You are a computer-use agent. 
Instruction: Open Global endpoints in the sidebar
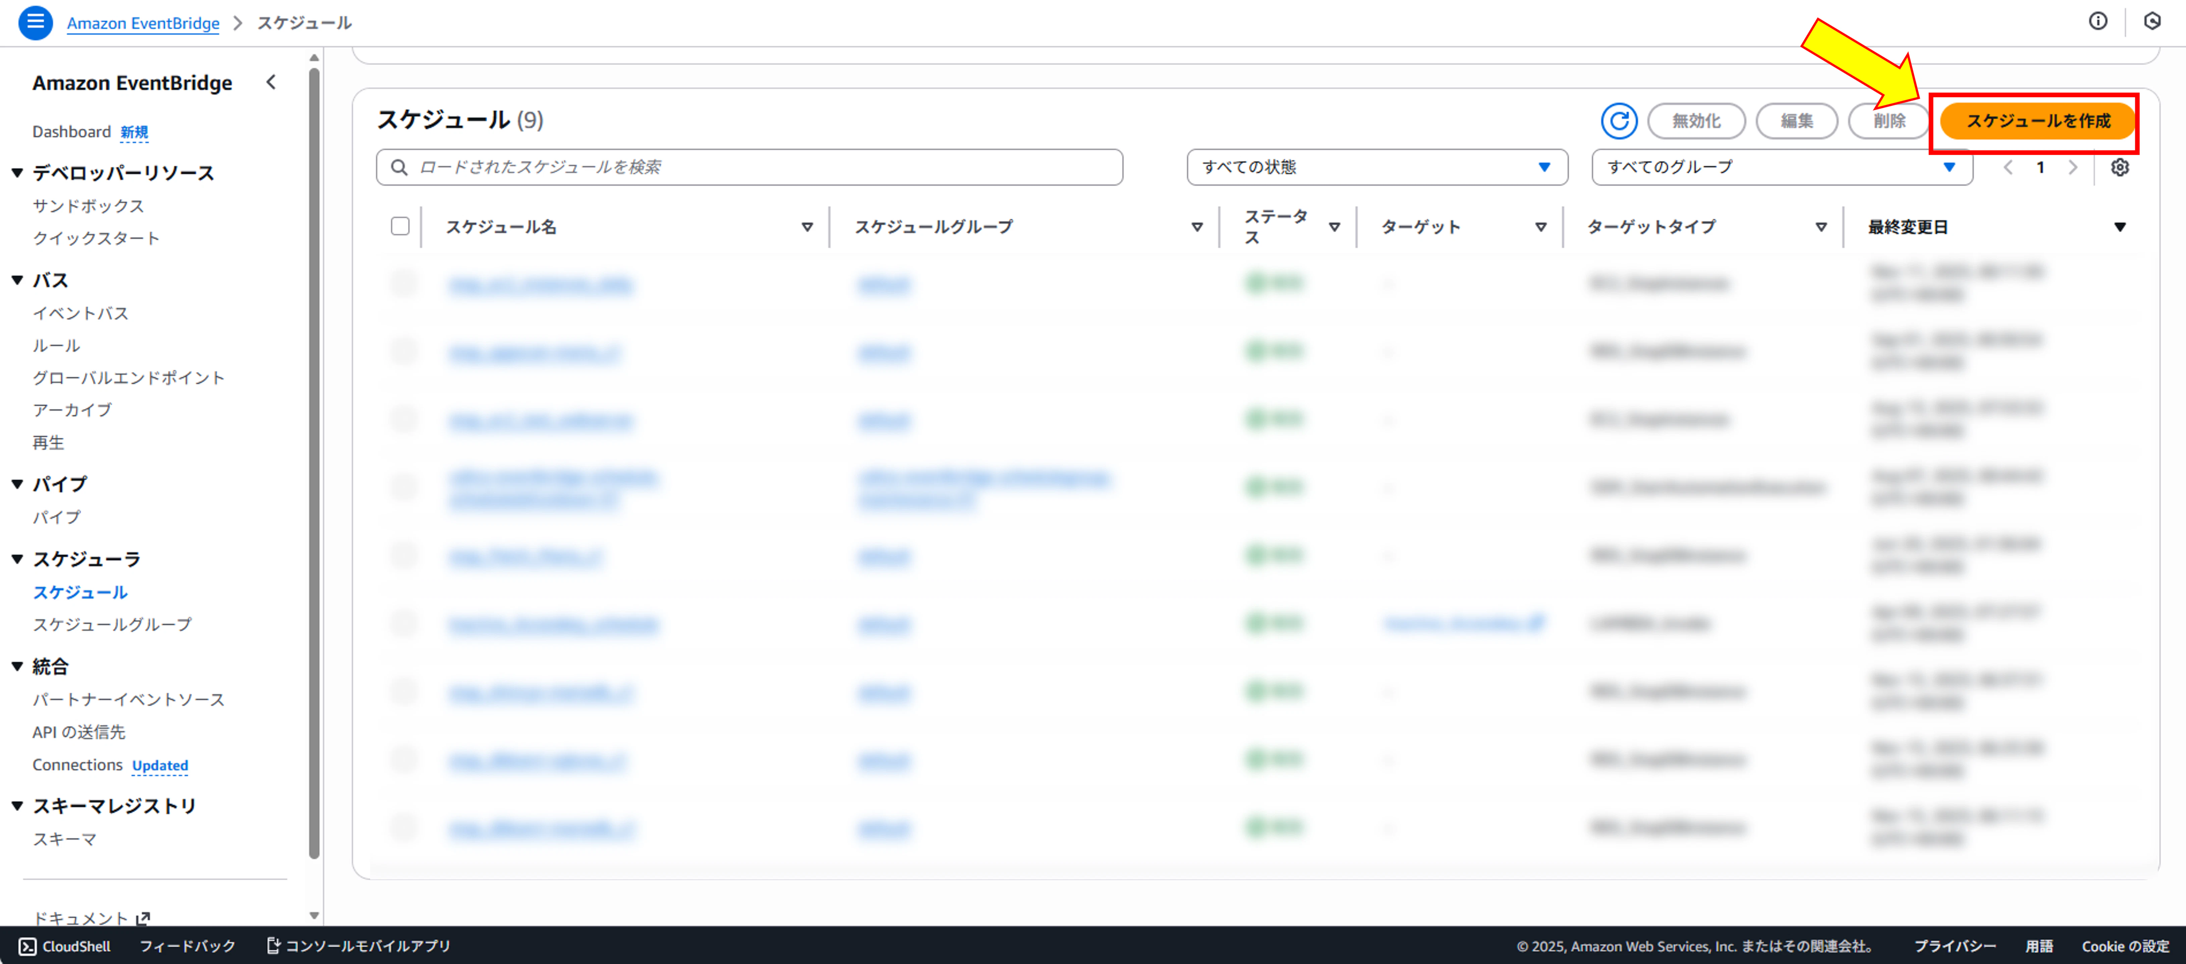tap(128, 378)
